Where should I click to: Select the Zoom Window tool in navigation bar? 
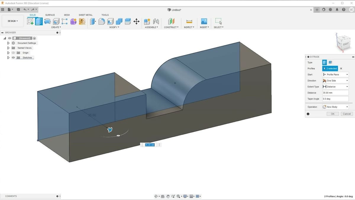point(179,196)
